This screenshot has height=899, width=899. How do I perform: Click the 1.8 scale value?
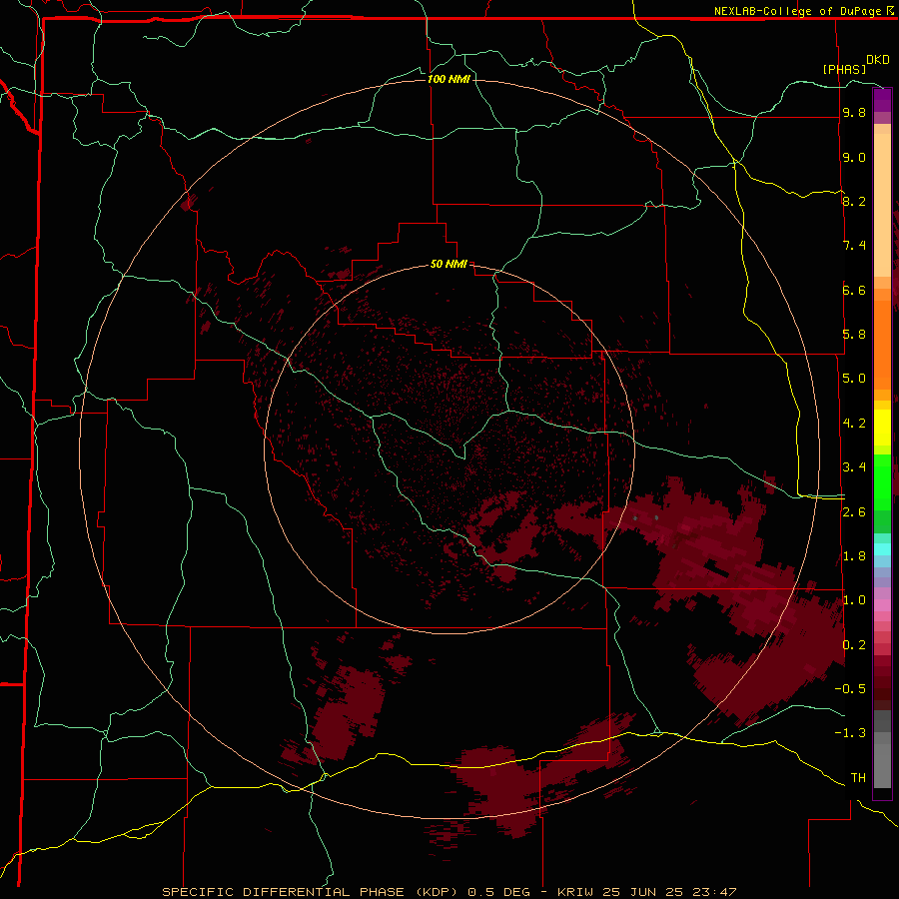tap(854, 556)
